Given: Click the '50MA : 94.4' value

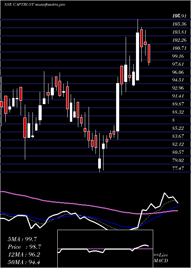Looking at the screenshot, I should [x=24, y=262].
